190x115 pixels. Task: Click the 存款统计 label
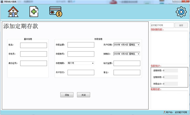[156, 66]
